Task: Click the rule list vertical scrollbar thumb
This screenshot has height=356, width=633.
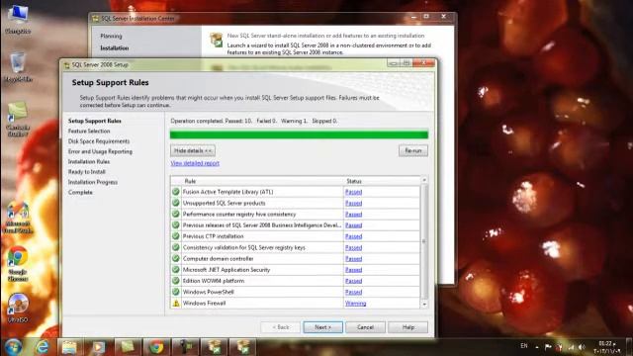Action: (424, 241)
